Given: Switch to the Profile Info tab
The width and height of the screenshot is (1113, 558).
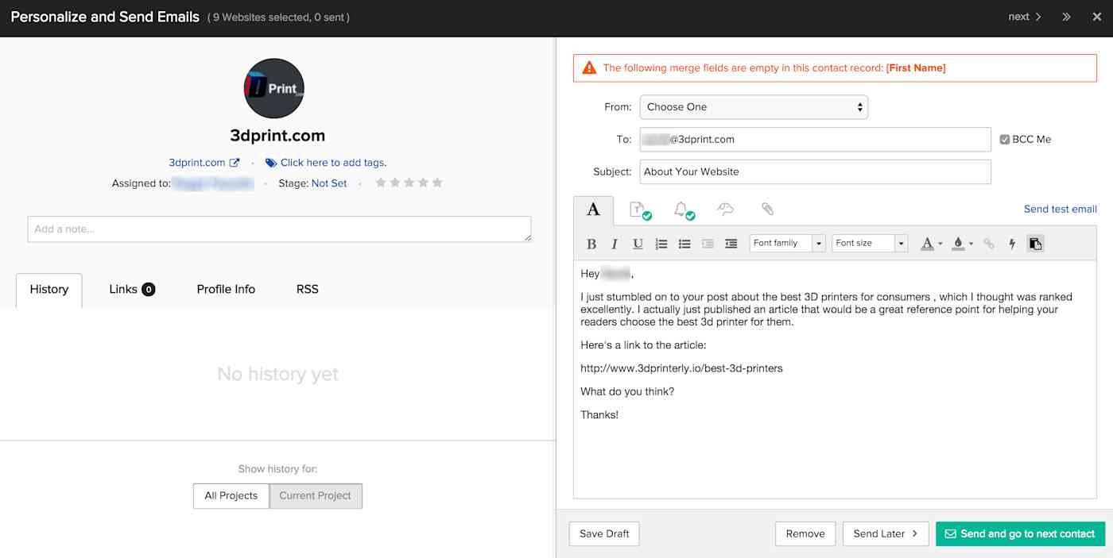Looking at the screenshot, I should (x=225, y=289).
